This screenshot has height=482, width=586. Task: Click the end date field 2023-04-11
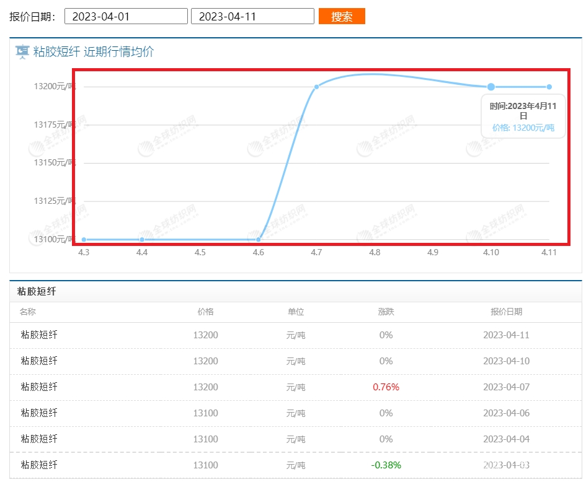[x=252, y=16]
